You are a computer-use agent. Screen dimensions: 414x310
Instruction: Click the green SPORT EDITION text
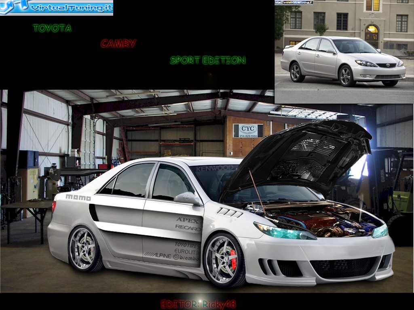click(208, 60)
